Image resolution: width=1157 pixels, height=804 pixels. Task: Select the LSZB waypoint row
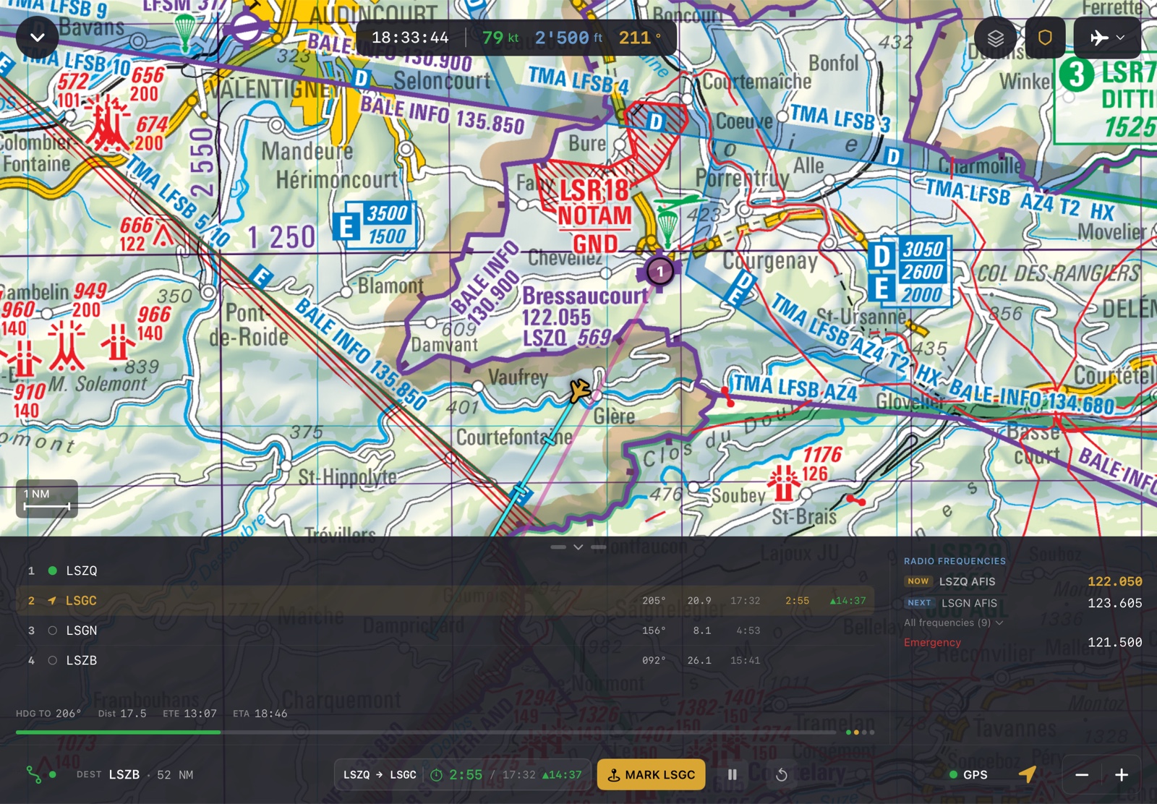(x=445, y=660)
